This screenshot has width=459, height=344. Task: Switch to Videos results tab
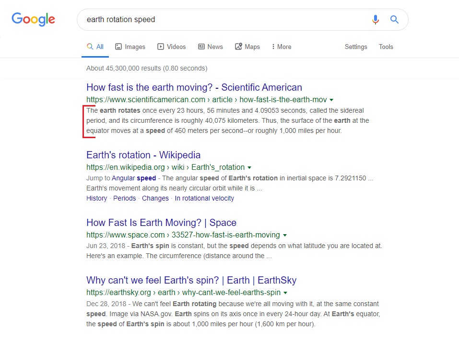(x=171, y=47)
